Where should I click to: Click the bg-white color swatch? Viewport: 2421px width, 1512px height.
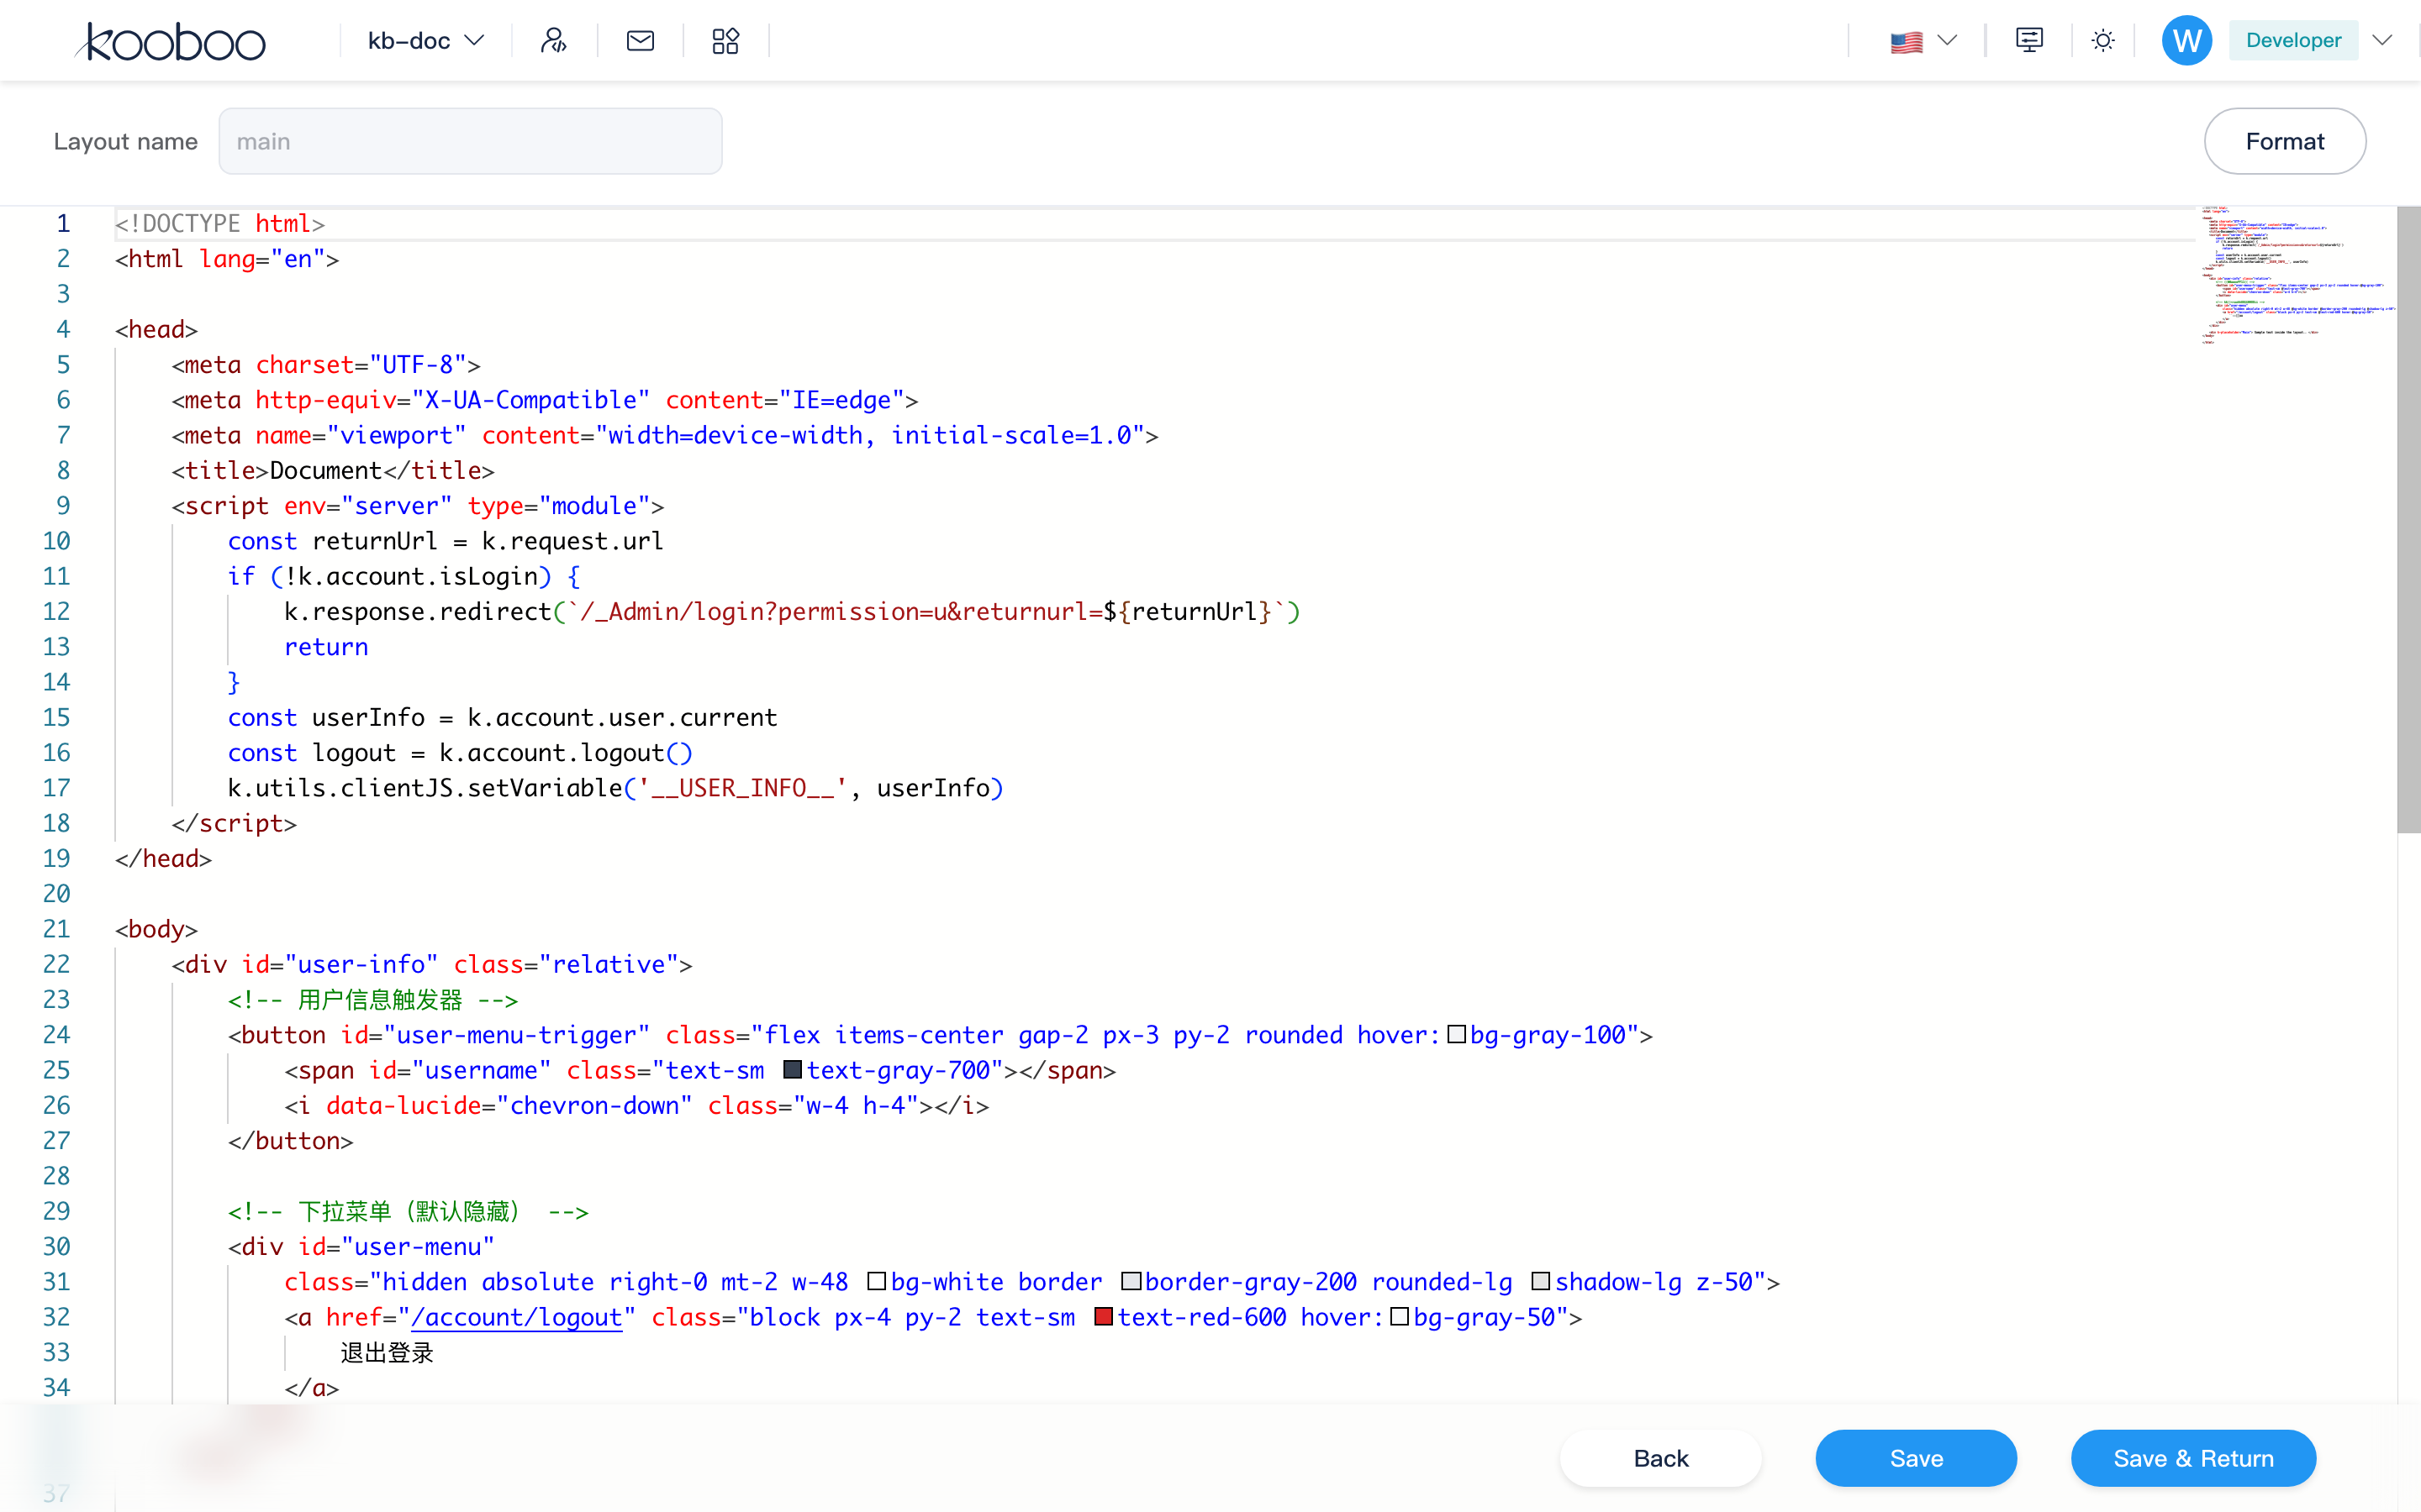pos(877,1282)
